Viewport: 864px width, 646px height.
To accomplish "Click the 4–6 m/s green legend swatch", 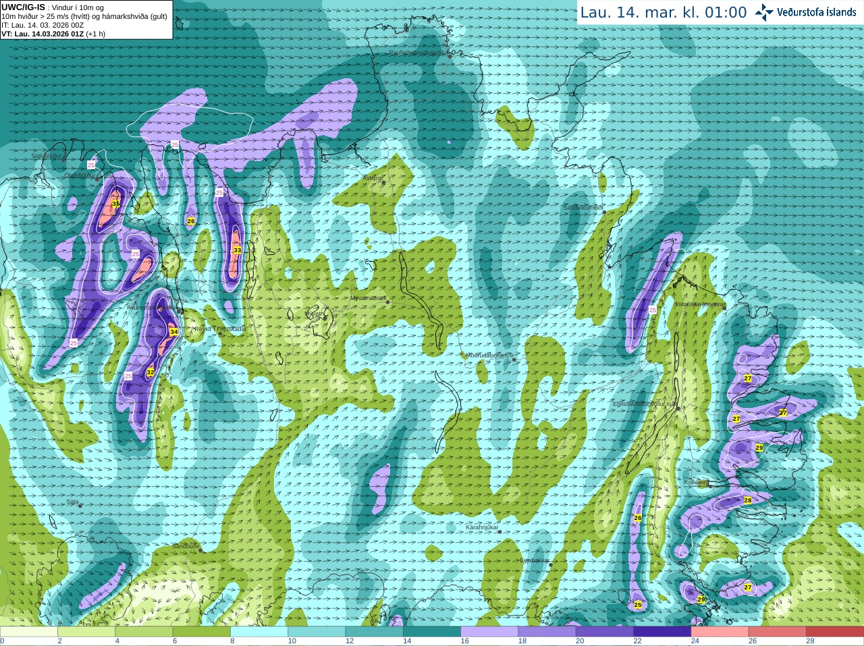I will [x=144, y=631].
